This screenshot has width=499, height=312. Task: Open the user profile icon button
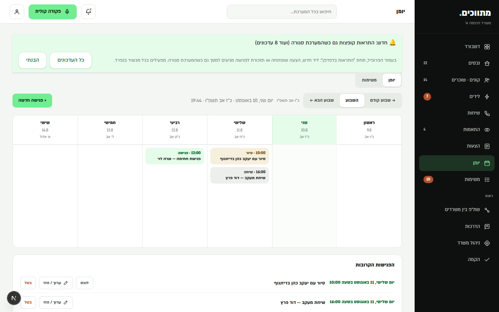17,12
